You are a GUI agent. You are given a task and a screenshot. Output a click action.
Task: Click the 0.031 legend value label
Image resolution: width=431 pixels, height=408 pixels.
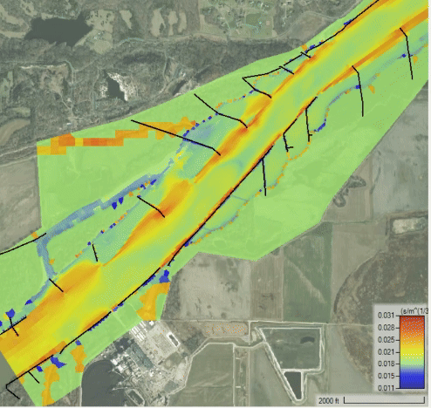[x=386, y=316]
